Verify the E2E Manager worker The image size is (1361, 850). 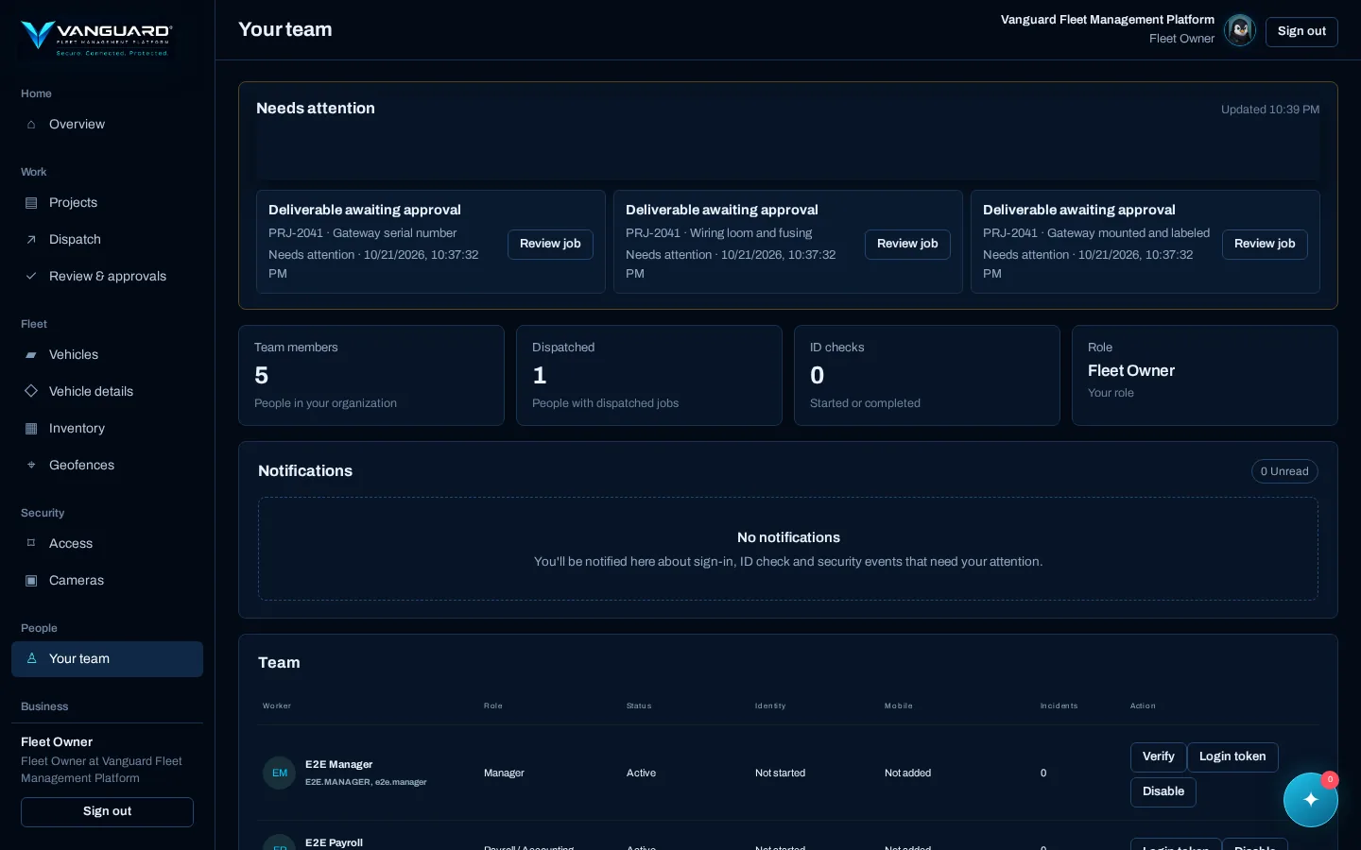coord(1158,757)
